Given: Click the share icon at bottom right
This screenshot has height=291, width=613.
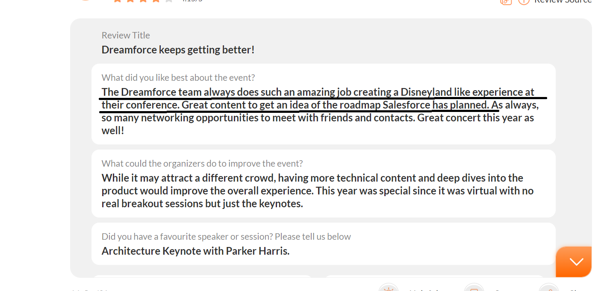Looking at the screenshot, I should point(548,288).
